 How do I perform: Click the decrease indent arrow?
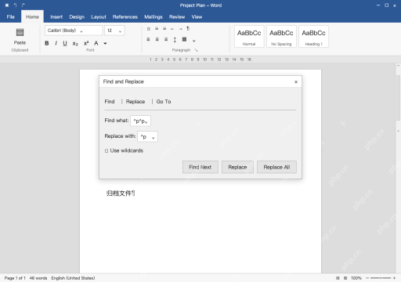pyautogui.click(x=172, y=29)
